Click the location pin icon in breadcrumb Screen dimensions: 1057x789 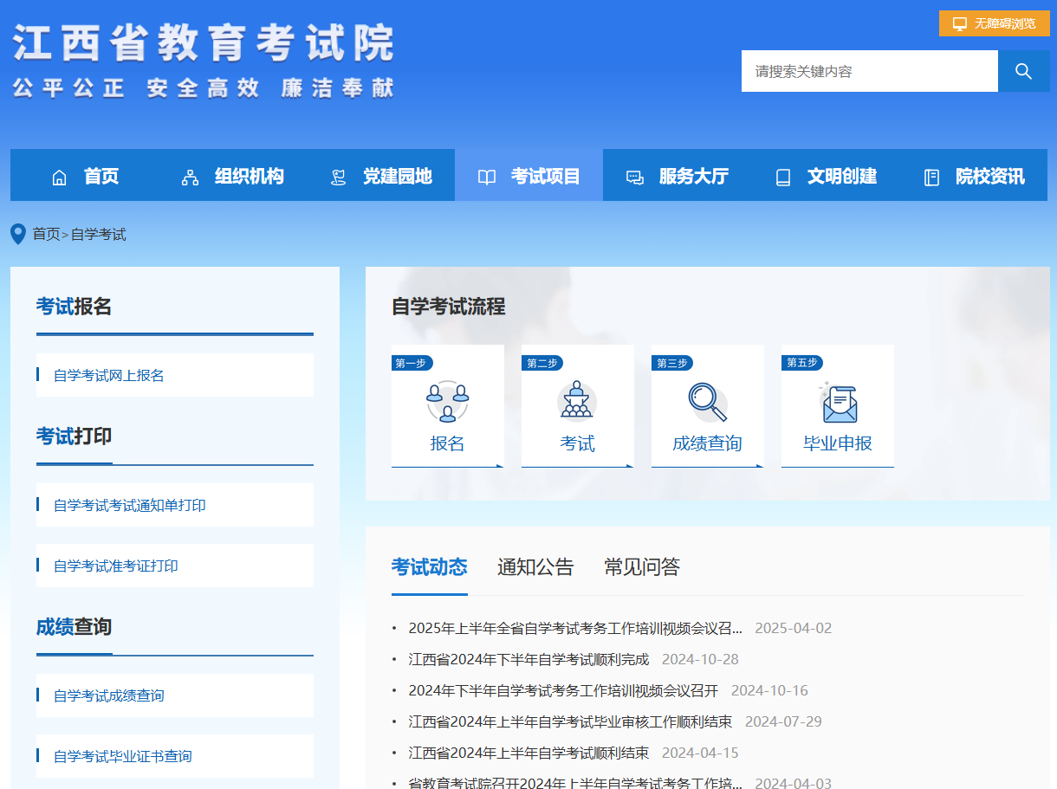[17, 234]
